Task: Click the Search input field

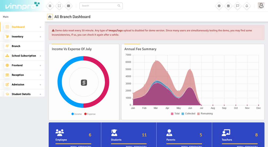Action: point(99,6)
